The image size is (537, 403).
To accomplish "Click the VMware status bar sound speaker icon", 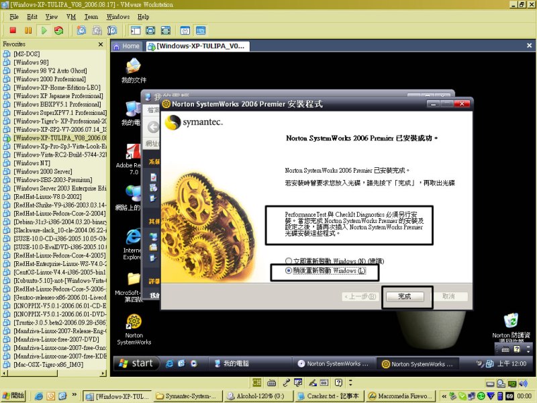I will point(523,383).
